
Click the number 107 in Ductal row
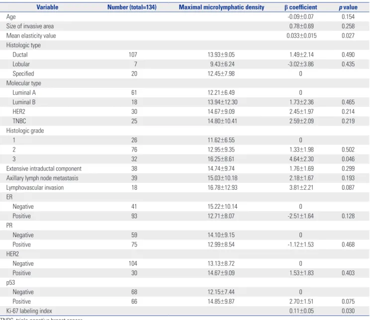(133, 55)
